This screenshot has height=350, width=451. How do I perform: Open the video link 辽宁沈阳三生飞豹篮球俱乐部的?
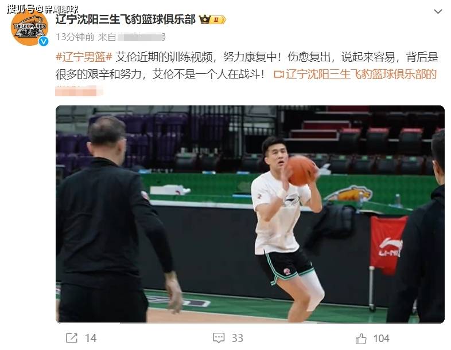point(361,74)
